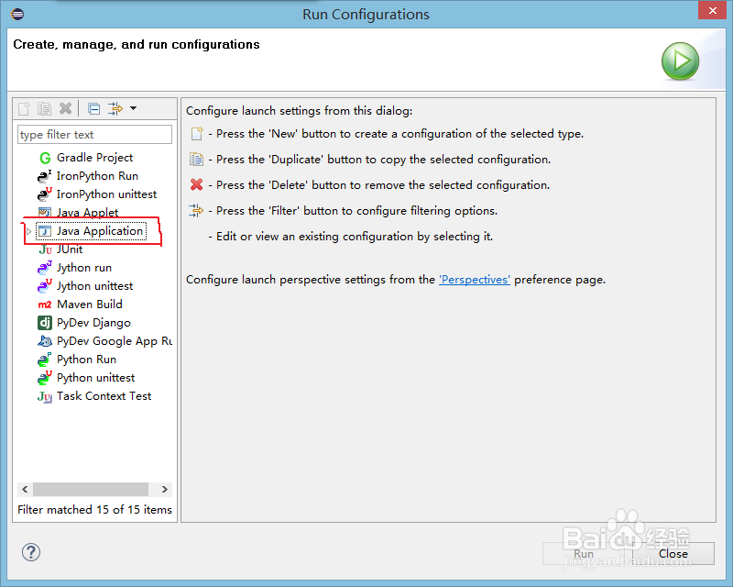Select the Jython unittest icon
Viewport: 733px width, 587px height.
click(44, 286)
